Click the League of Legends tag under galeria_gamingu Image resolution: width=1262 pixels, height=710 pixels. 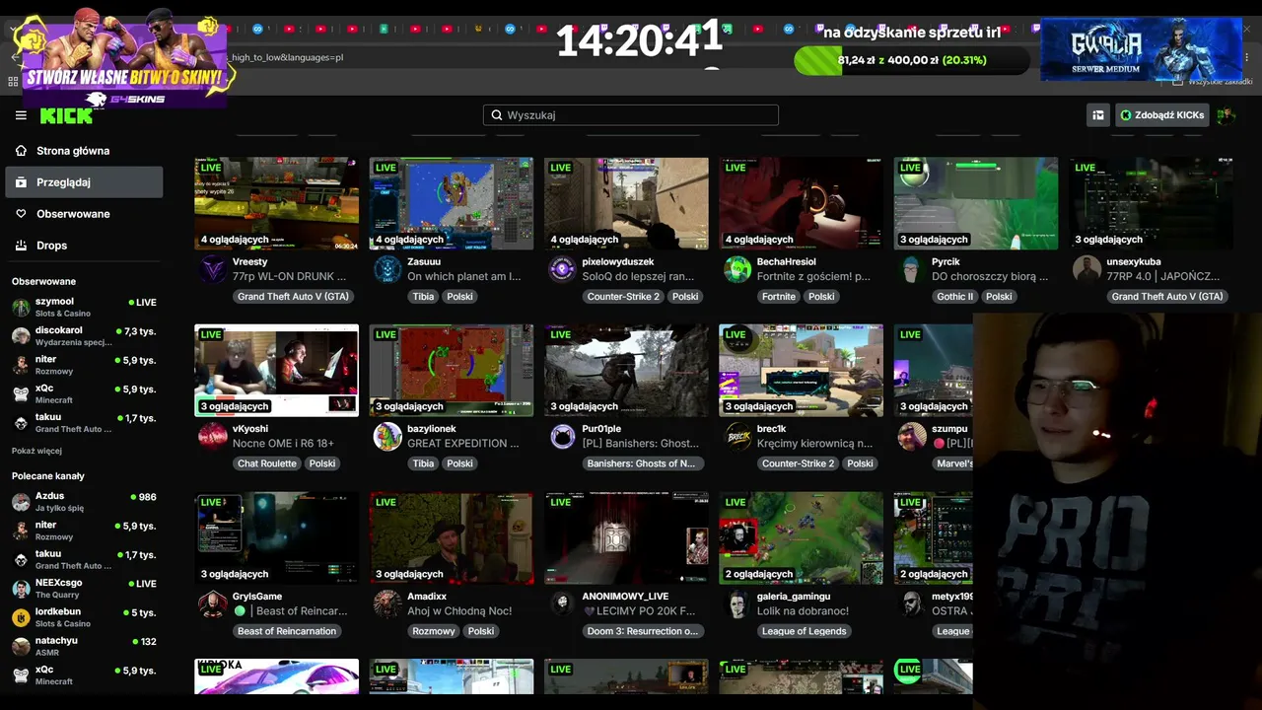pyautogui.click(x=805, y=631)
